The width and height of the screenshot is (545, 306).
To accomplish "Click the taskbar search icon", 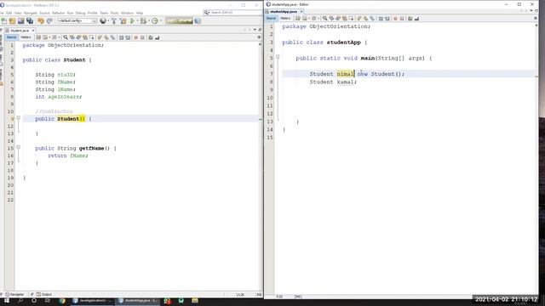I will (20, 300).
